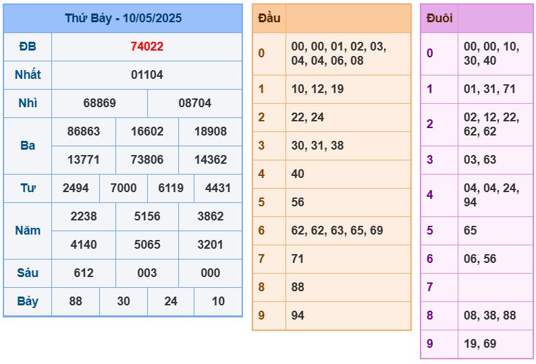536x364 pixels.
Task: Click the Tư prize number 7000
Action: point(124,188)
